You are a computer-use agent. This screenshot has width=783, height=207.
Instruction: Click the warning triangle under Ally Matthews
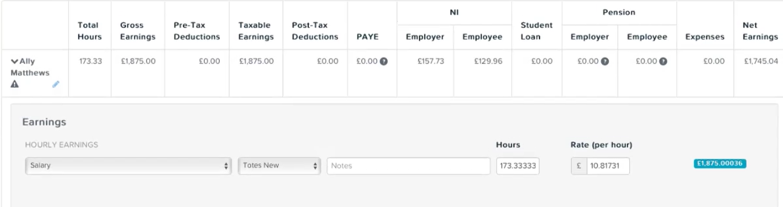pyautogui.click(x=15, y=84)
